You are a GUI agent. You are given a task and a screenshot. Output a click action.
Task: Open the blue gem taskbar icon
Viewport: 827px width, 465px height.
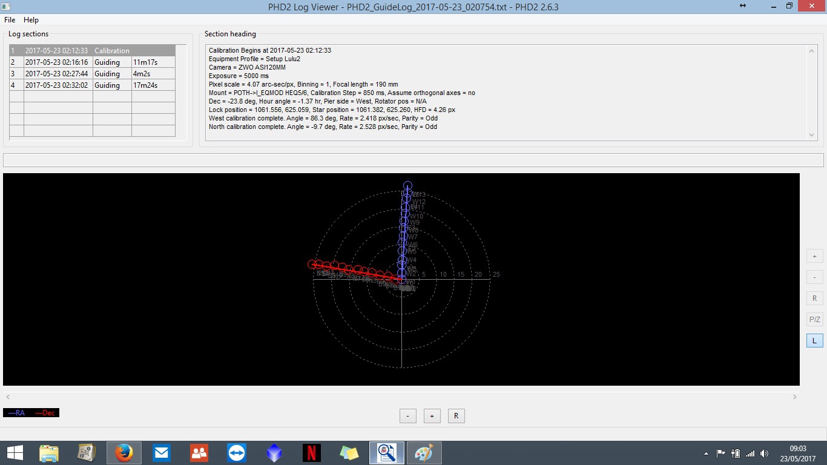[274, 453]
